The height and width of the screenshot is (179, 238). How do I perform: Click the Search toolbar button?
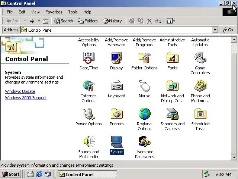64,21
